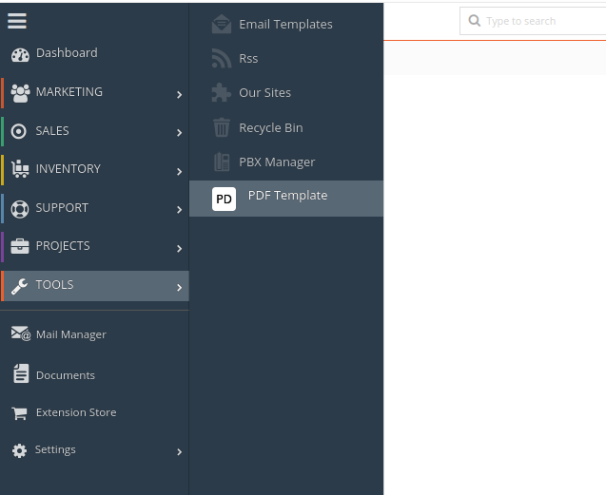Click the Dashboard gauge icon

click(x=20, y=55)
